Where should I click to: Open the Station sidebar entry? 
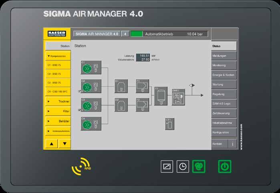tap(58, 46)
